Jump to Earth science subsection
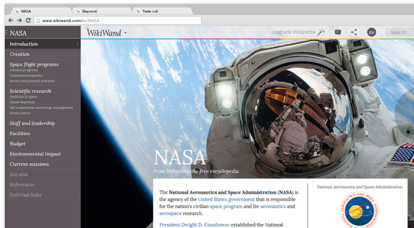 (x=20, y=113)
